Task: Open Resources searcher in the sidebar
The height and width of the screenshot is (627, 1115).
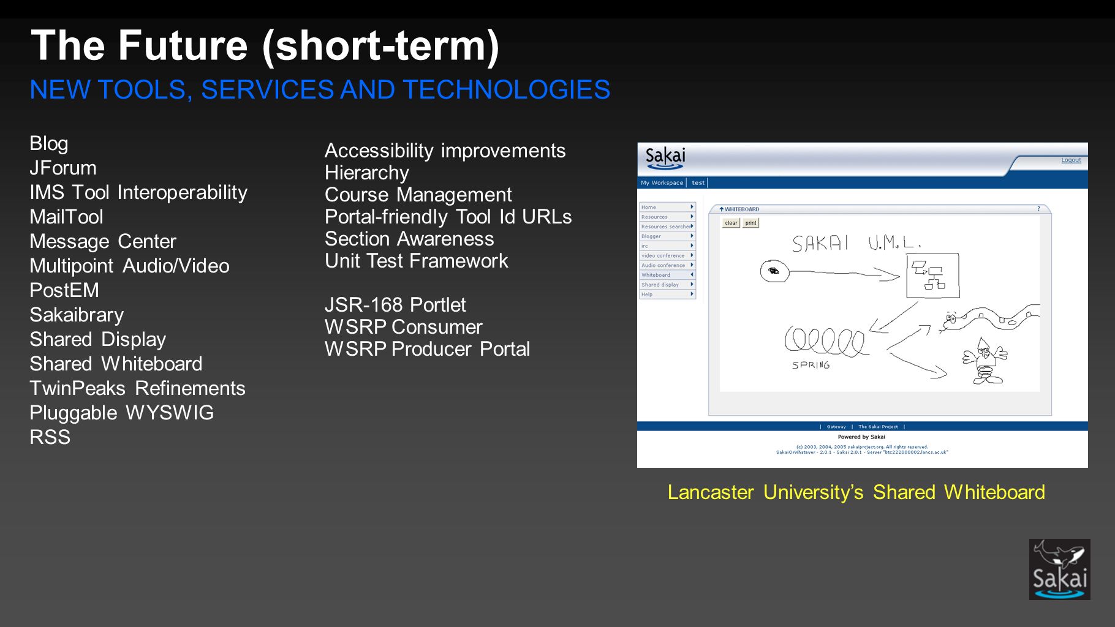Action: (x=667, y=227)
